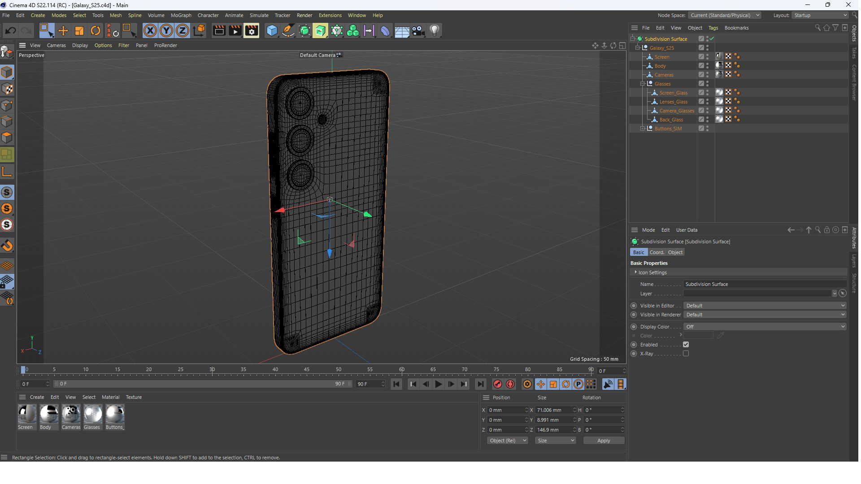Open the Layout Startup dropdown

pos(820,15)
